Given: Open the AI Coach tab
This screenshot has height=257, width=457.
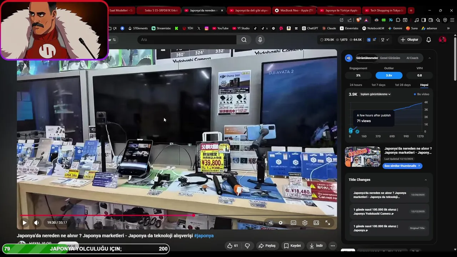Looking at the screenshot, I should [412, 58].
